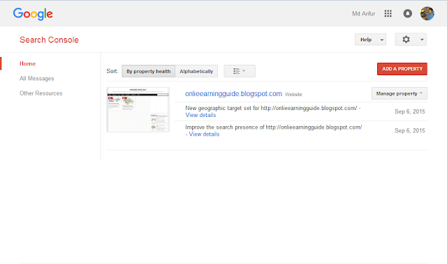
Task: Click the Google logo
Action: pyautogui.click(x=33, y=14)
